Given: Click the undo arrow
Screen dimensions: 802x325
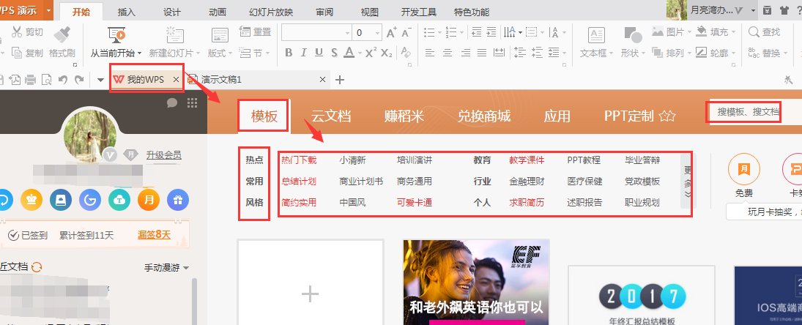Looking at the screenshot, I should (x=63, y=80).
